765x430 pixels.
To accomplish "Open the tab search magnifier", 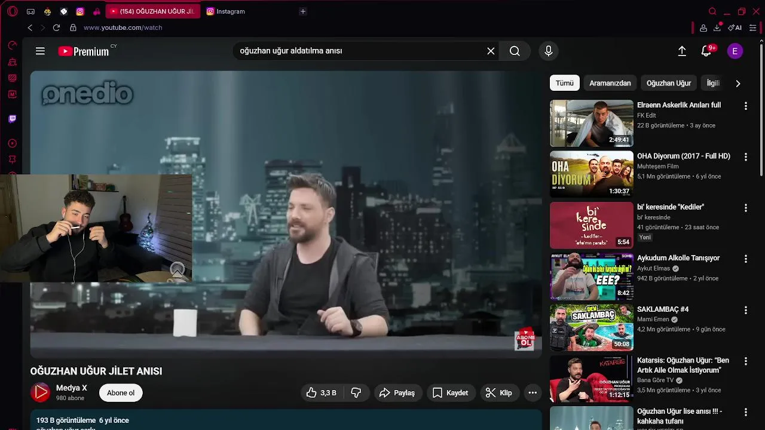I will (x=712, y=11).
